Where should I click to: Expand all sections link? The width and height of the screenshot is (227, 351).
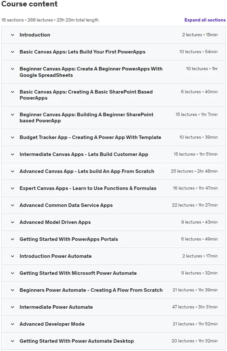pyautogui.click(x=205, y=20)
